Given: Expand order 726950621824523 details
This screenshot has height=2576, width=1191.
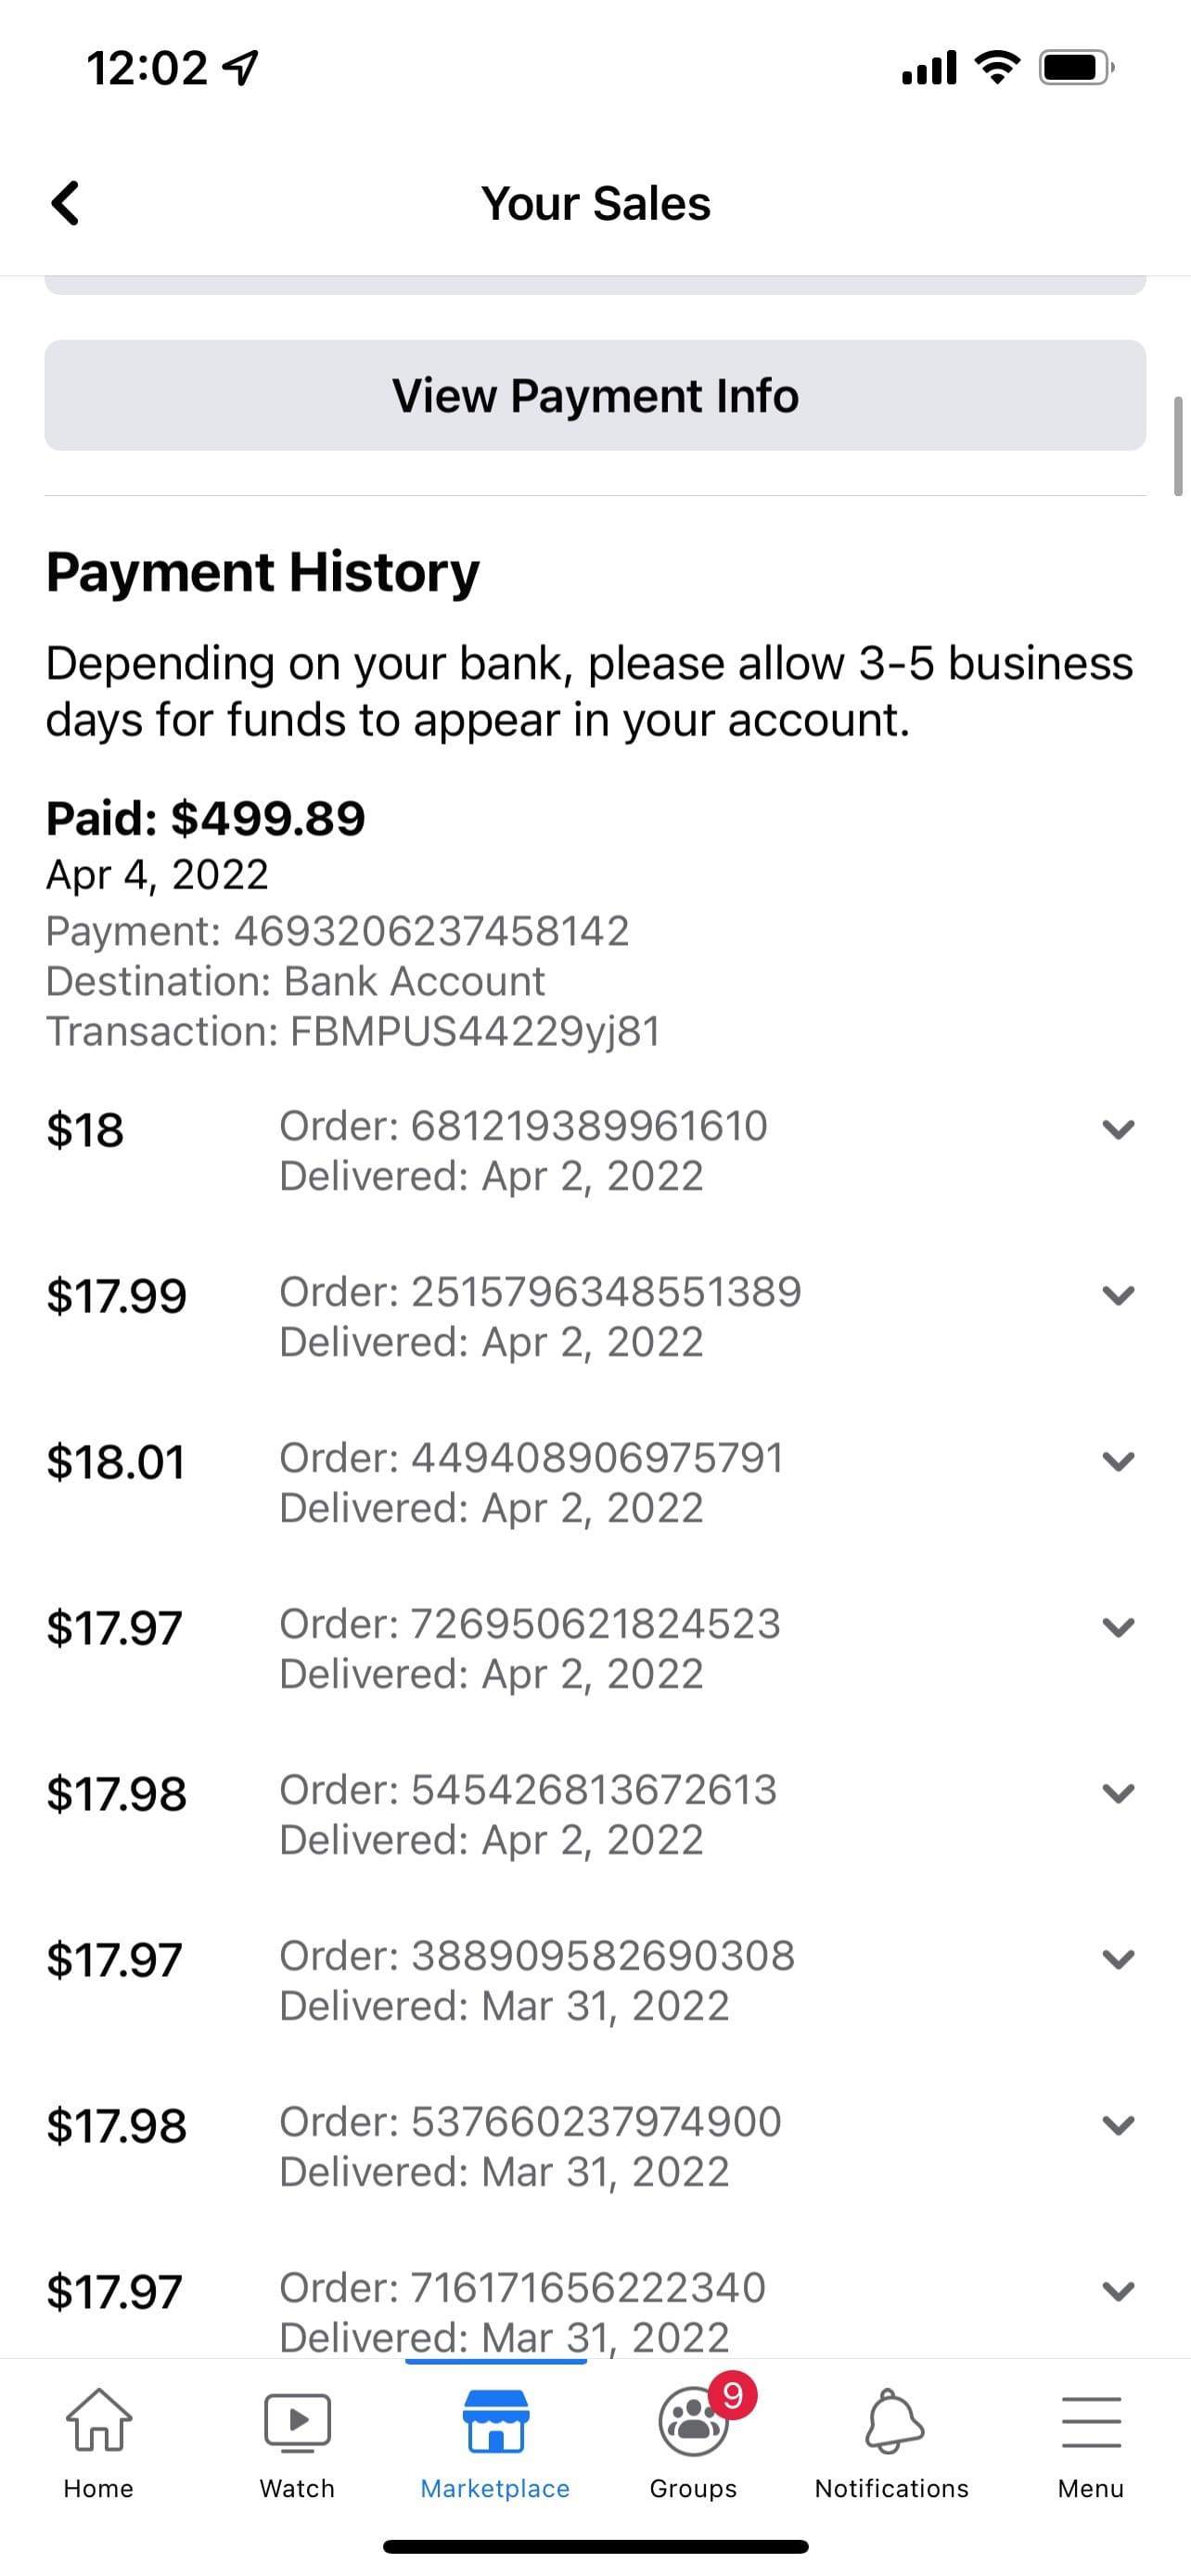Looking at the screenshot, I should pos(1117,1627).
